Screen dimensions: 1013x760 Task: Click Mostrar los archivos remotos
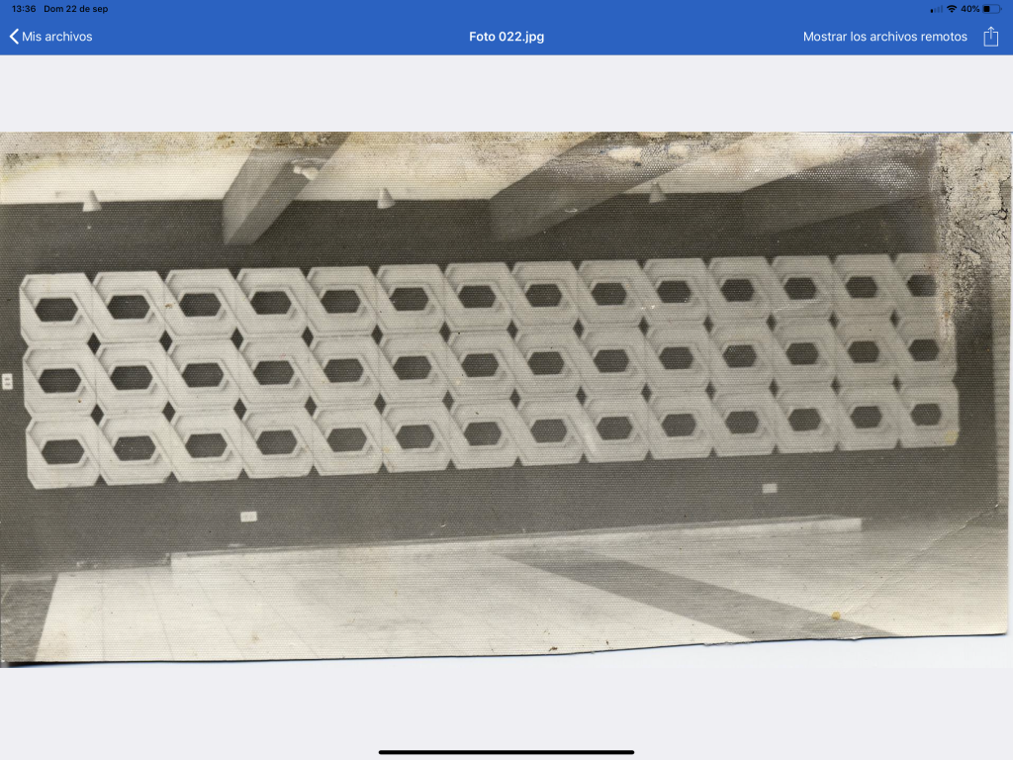884,37
